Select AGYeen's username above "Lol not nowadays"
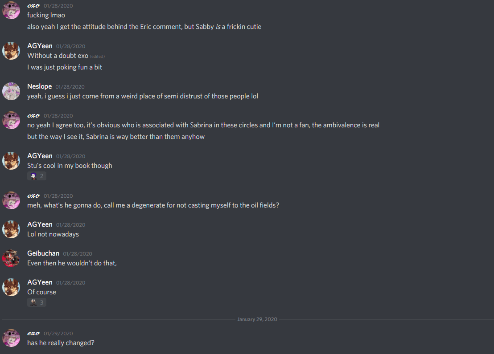 coord(40,224)
